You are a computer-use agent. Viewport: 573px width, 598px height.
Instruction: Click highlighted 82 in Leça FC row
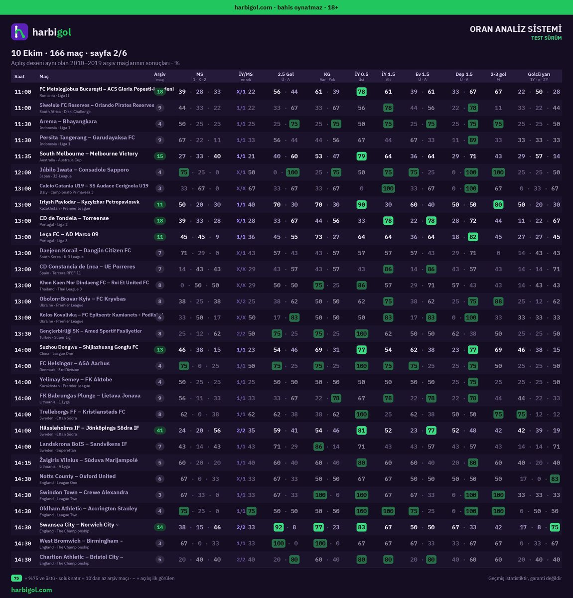pos(473,237)
